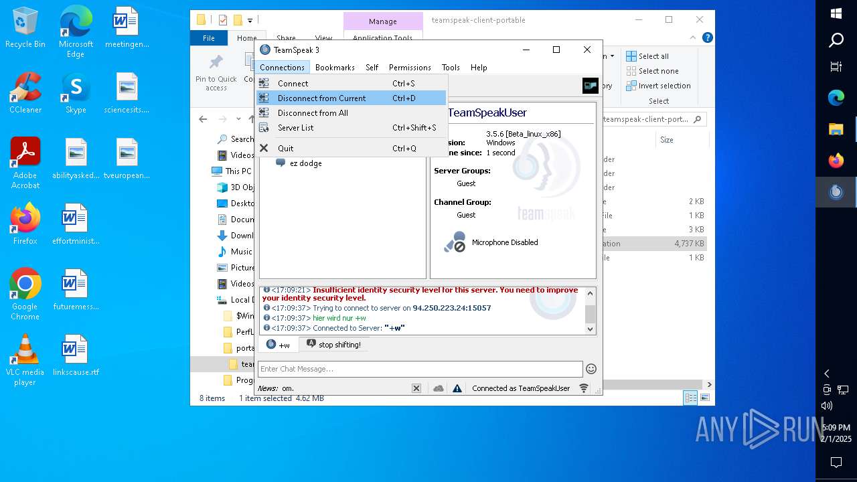Open the Task View taskbar button

[836, 67]
